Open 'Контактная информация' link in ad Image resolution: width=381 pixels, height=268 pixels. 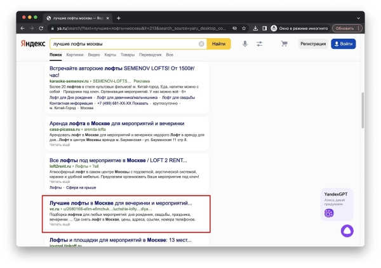[71, 104]
